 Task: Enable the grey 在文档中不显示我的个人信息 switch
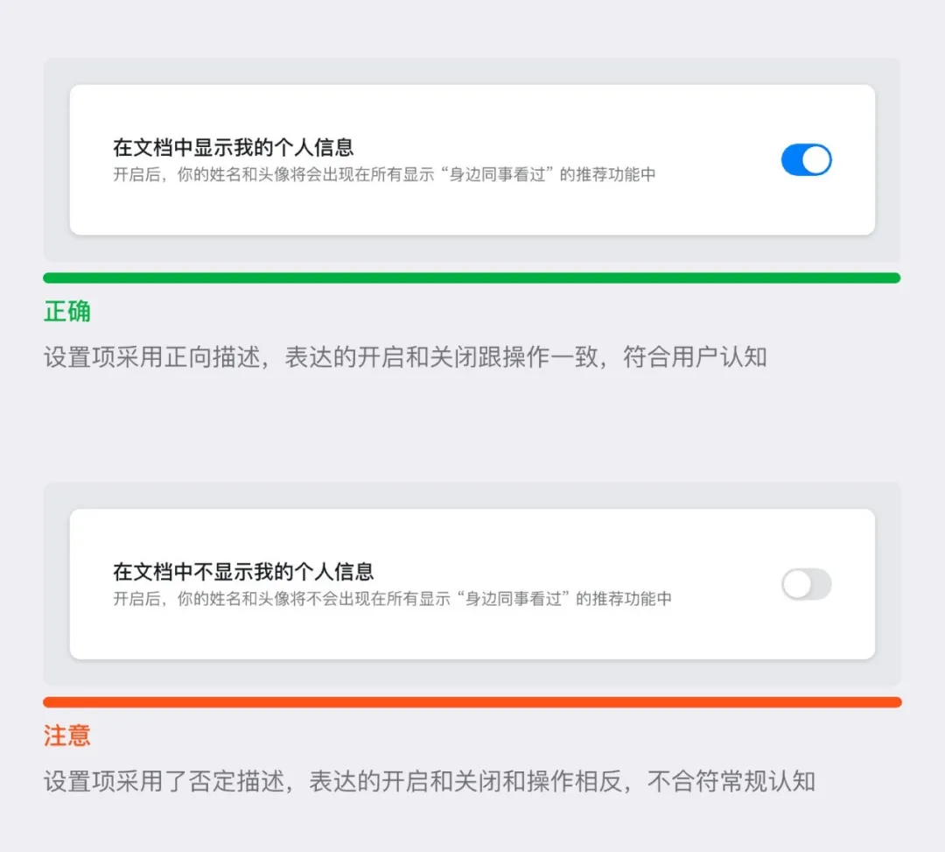pyautogui.click(x=807, y=584)
